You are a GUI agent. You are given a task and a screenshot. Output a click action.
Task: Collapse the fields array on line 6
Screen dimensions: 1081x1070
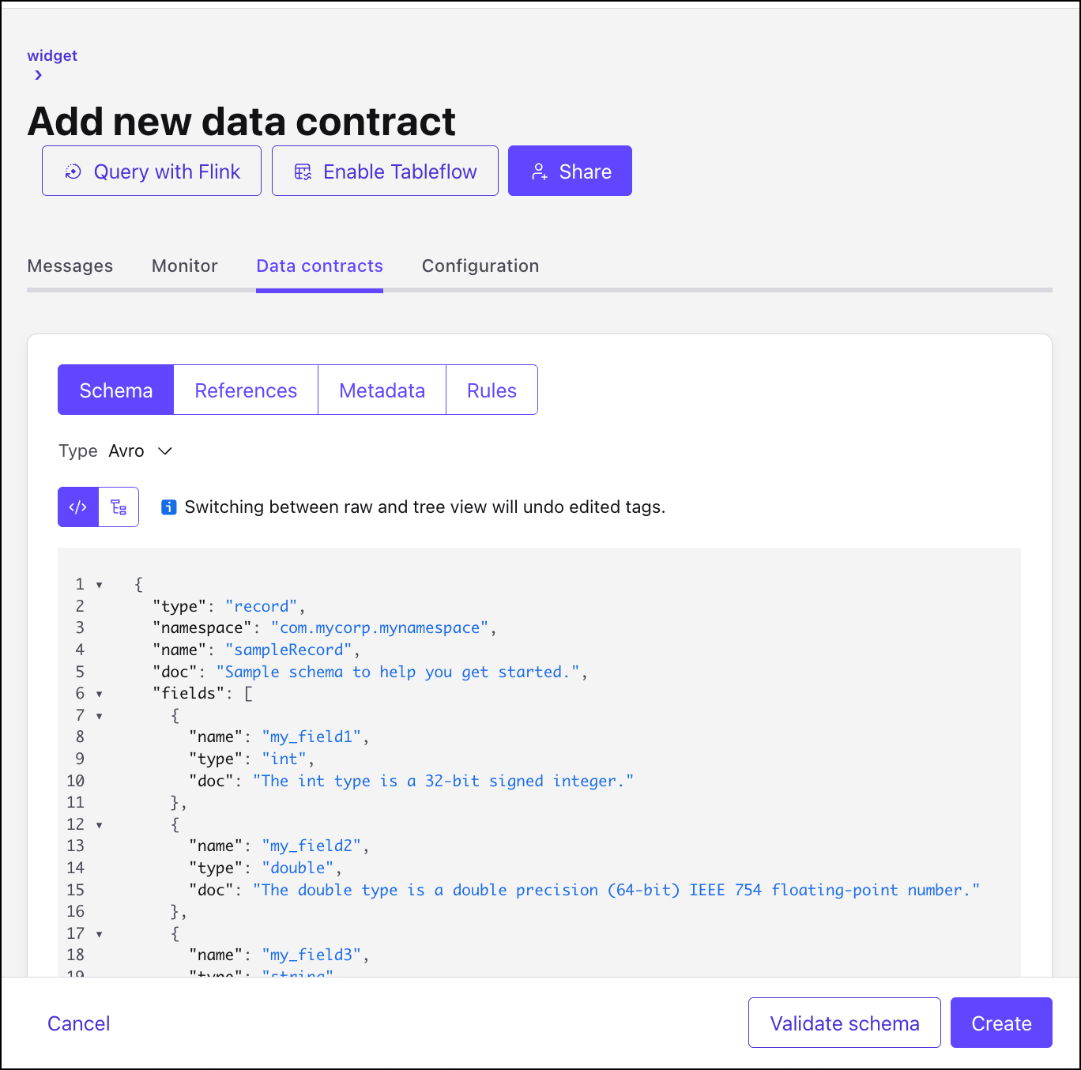tap(100, 694)
